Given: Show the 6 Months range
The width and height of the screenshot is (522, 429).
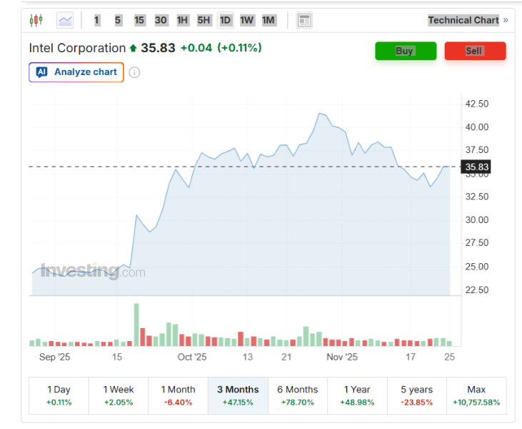Looking at the screenshot, I should (x=297, y=395).
